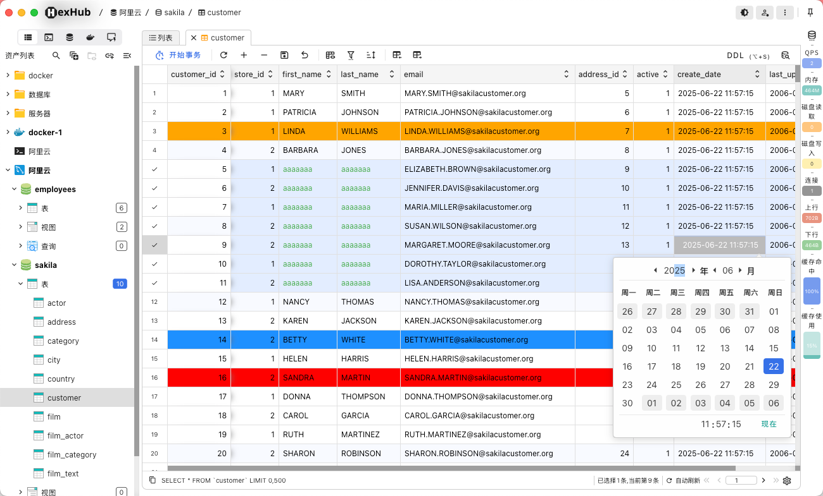Click the save changes floppy disk icon

click(x=284, y=56)
